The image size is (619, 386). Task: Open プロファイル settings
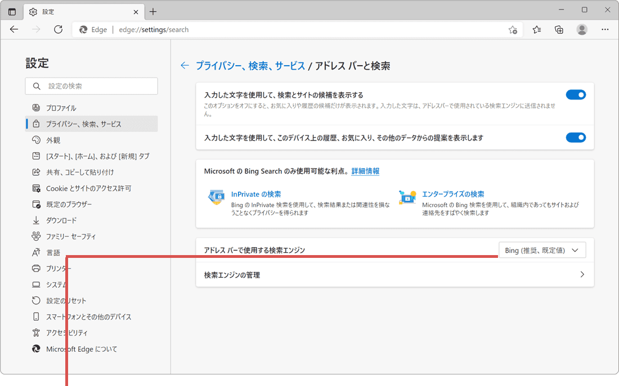coord(91,108)
